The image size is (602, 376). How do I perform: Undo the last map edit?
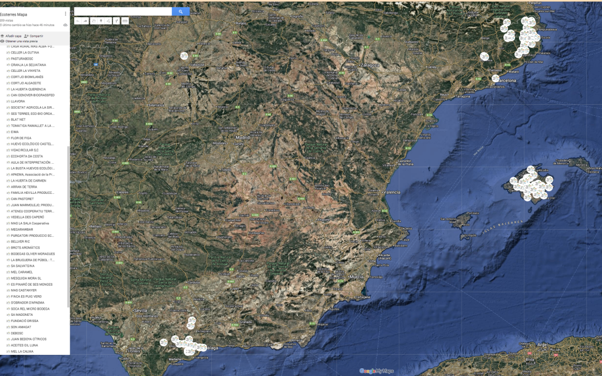point(78,21)
